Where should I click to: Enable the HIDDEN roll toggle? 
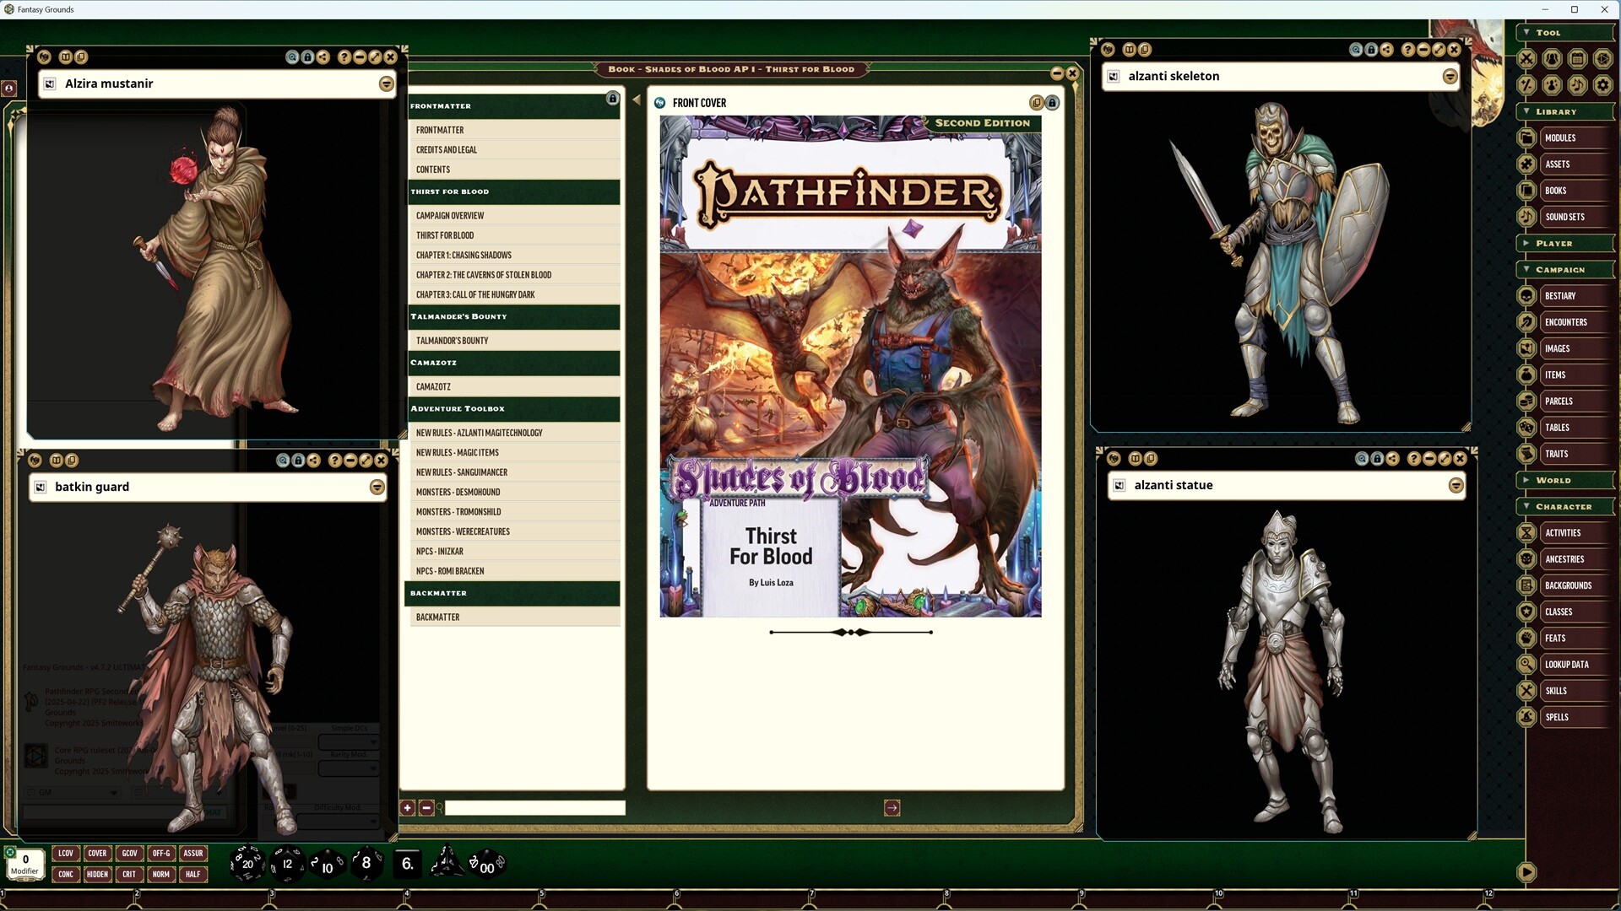97,875
